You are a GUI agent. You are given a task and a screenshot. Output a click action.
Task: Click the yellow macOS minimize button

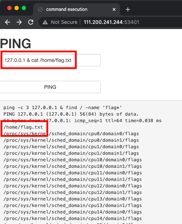[x=17, y=8]
